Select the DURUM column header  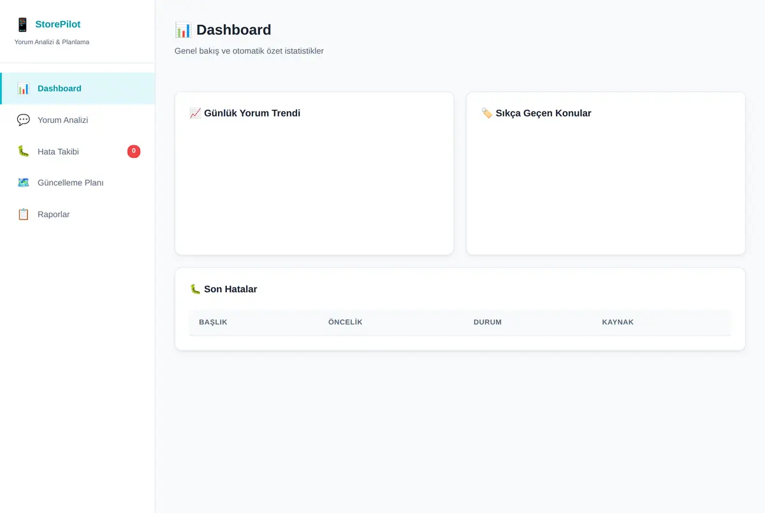pyautogui.click(x=488, y=322)
